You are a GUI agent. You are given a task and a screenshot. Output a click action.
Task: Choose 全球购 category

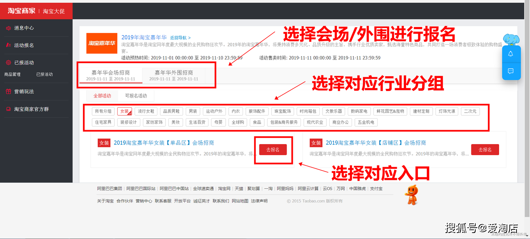coord(238,122)
